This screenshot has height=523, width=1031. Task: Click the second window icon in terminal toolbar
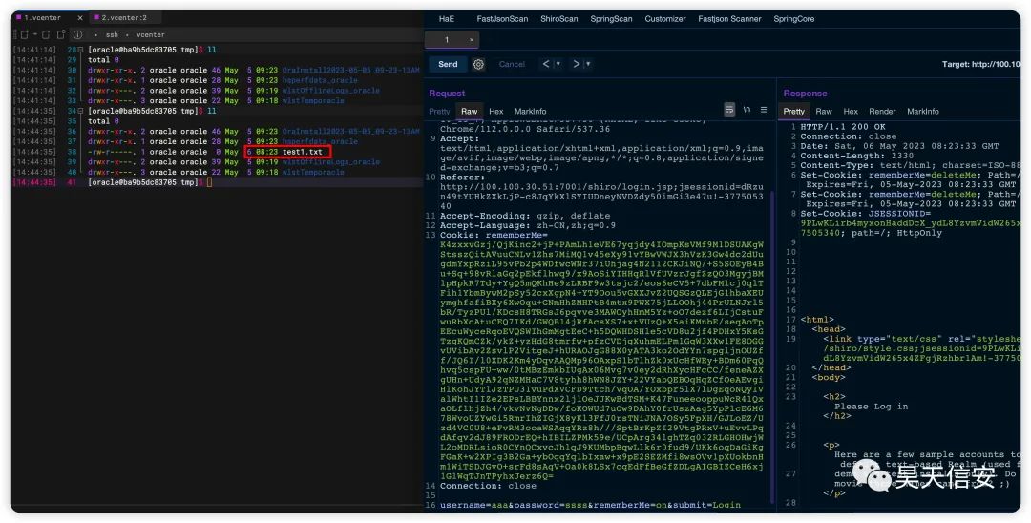pos(46,34)
